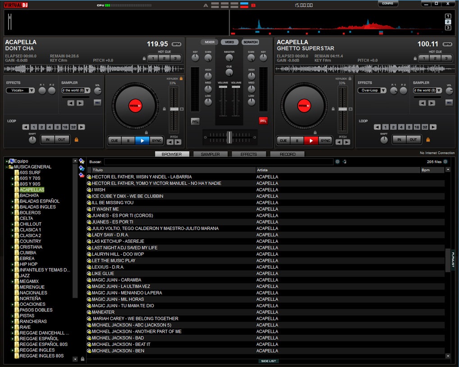Pause the left deck

point(128,140)
